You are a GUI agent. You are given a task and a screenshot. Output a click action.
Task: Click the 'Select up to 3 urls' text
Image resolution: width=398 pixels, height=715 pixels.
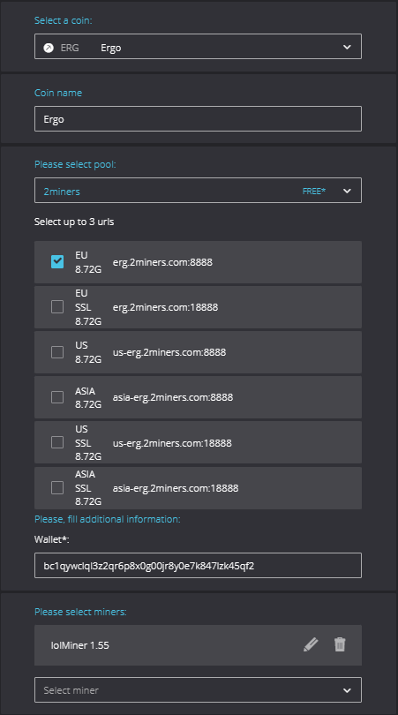tap(74, 222)
